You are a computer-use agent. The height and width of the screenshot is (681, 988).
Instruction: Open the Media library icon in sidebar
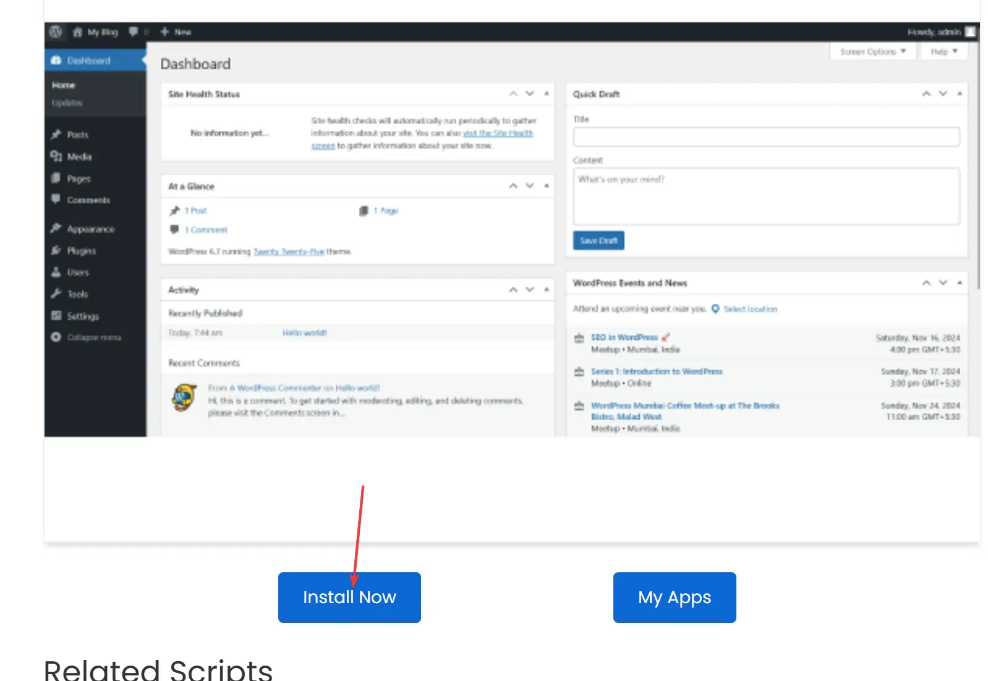[x=56, y=156]
